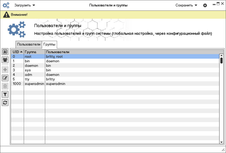
Task: Click the plus add icon in sidebar
Action: tap(5, 70)
